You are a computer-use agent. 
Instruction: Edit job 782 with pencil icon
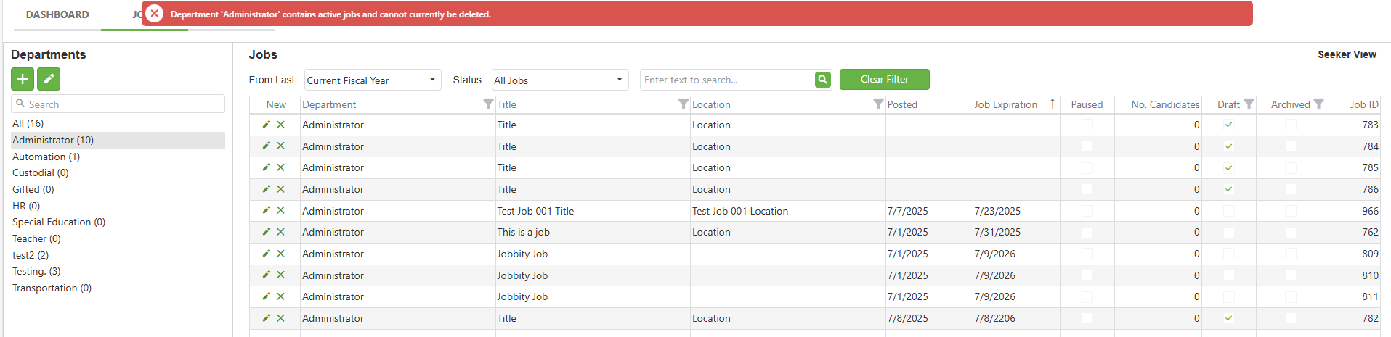click(x=267, y=318)
